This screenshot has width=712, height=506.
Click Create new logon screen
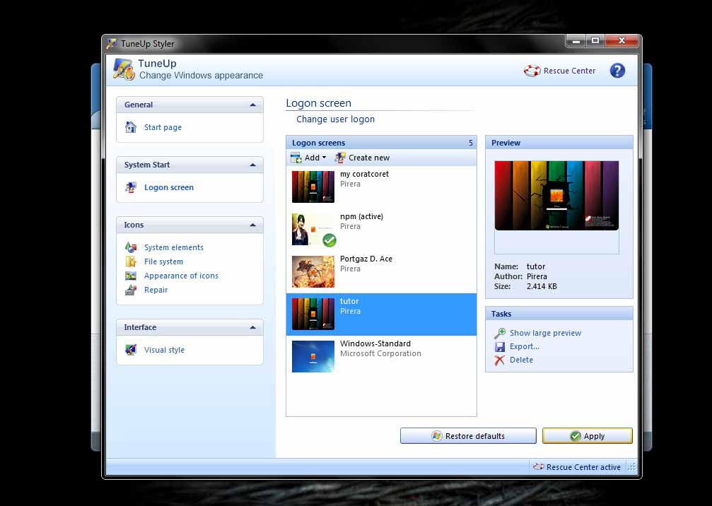tap(362, 158)
